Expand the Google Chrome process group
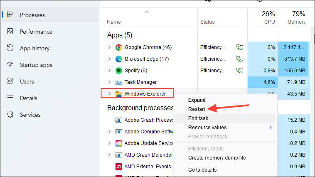This screenshot has height=177, width=315. 110,47
